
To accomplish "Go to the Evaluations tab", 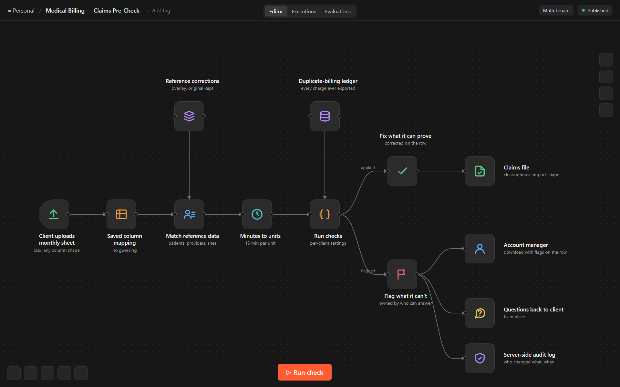I will (x=338, y=11).
